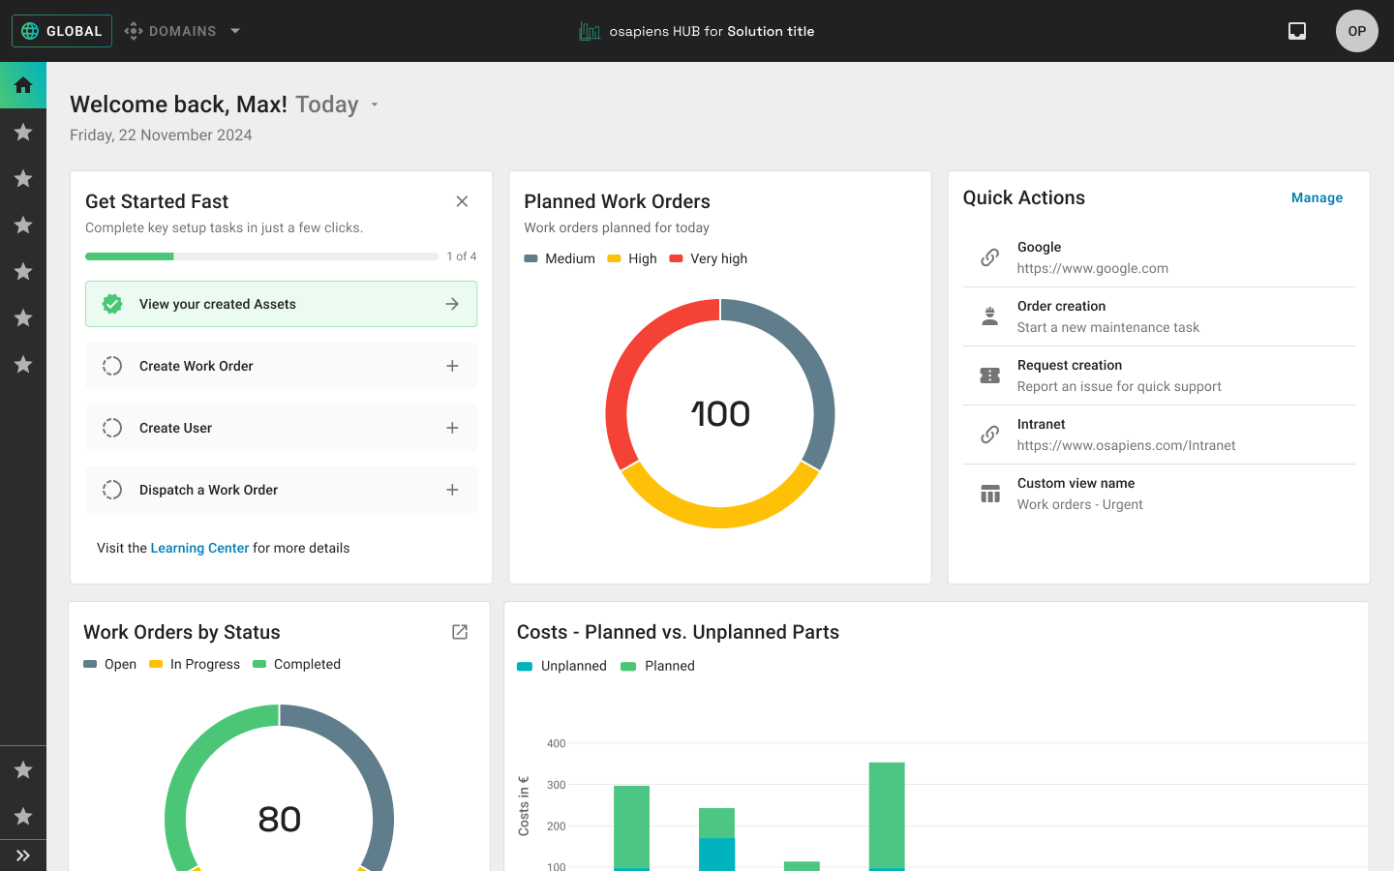Click the plus icon beside Create User
The height and width of the screenshot is (871, 1394).
click(452, 428)
